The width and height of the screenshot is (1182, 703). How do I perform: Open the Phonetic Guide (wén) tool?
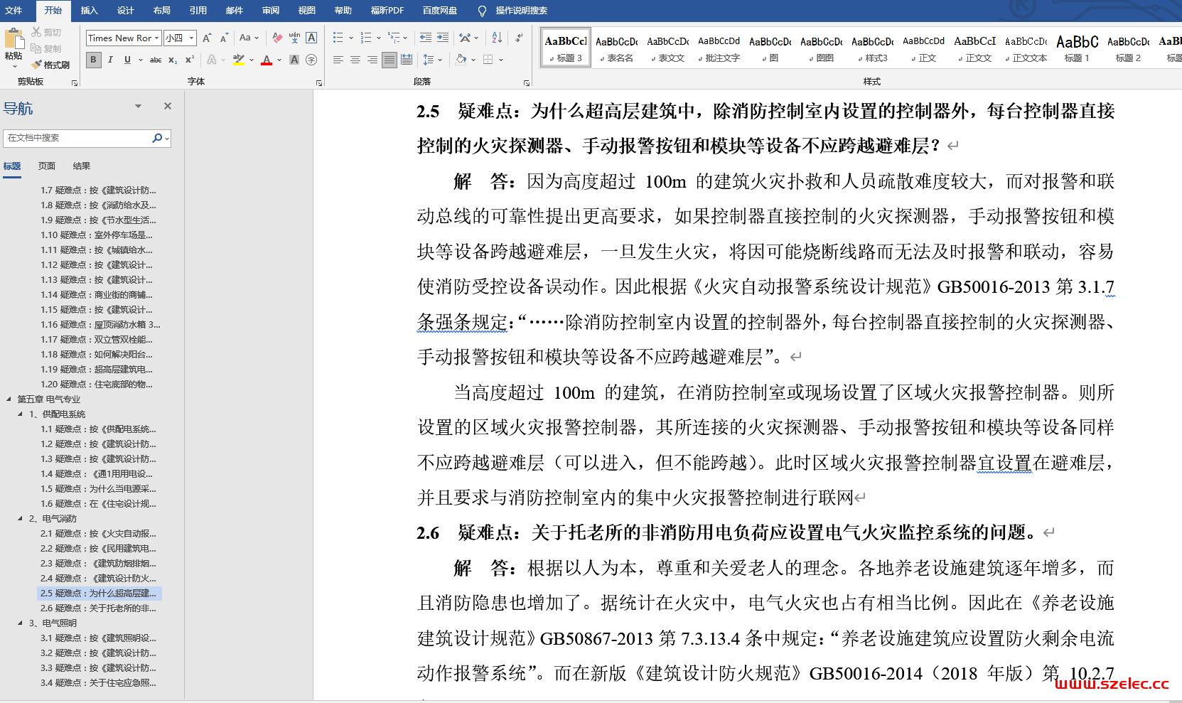[x=294, y=38]
